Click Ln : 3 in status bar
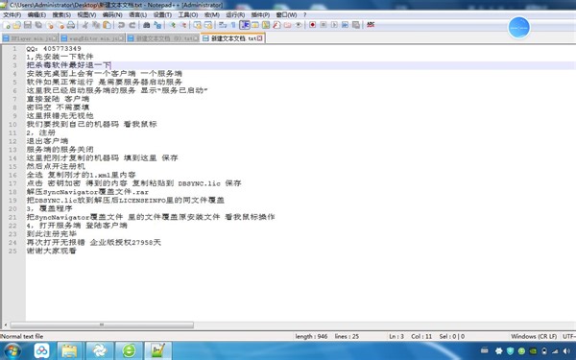Viewport: 576px width, 360px height. pos(396,336)
